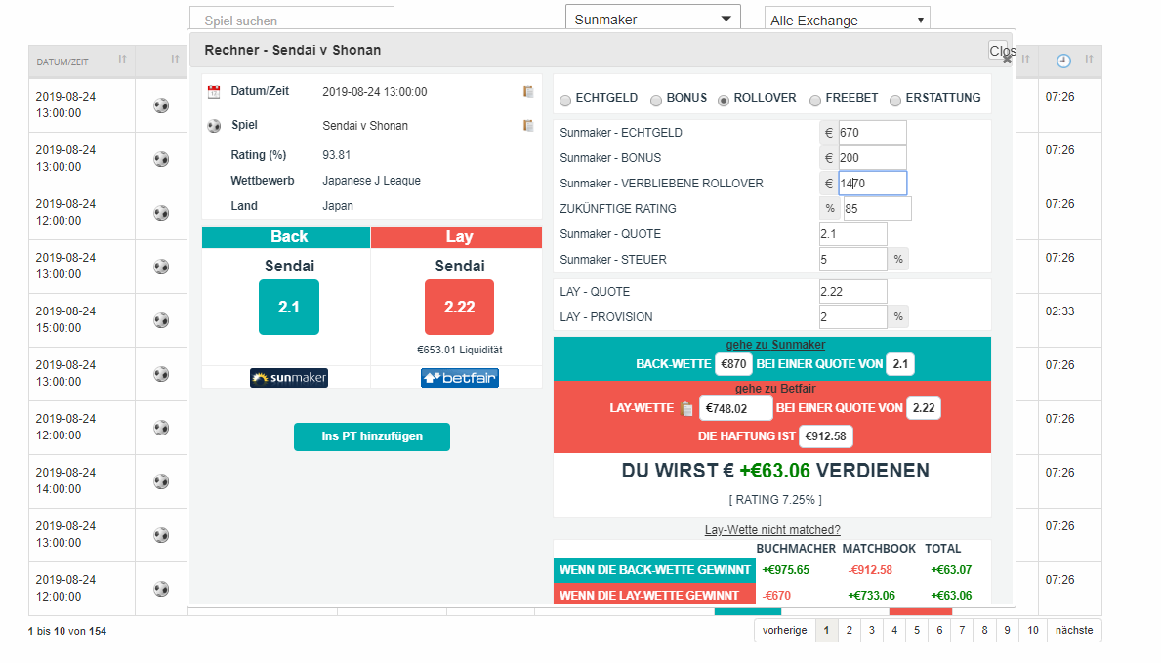Click the Japanese J League value
This screenshot has height=663, width=1161.
[372, 181]
